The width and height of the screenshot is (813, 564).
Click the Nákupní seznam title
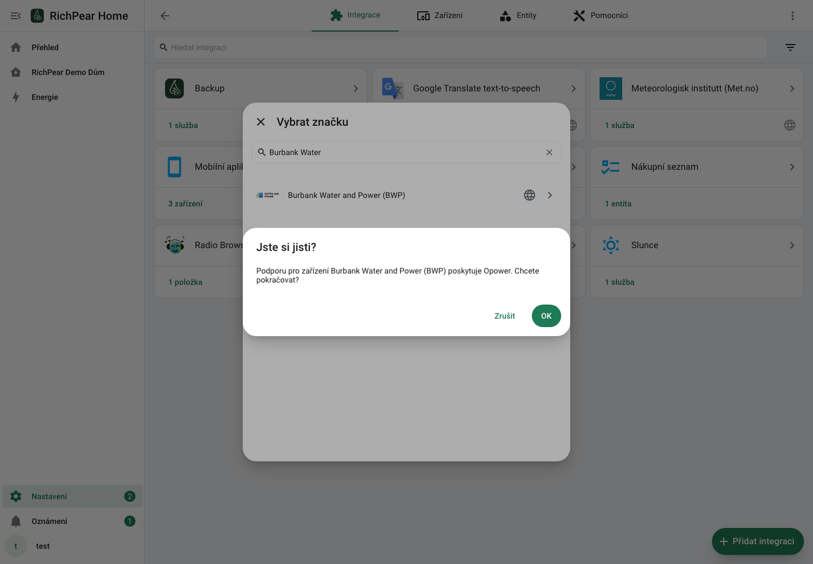click(x=665, y=167)
